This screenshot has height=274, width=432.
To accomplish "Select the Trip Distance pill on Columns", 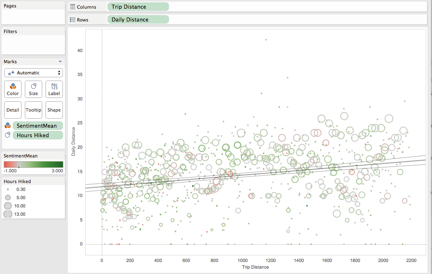I will click(x=138, y=7).
